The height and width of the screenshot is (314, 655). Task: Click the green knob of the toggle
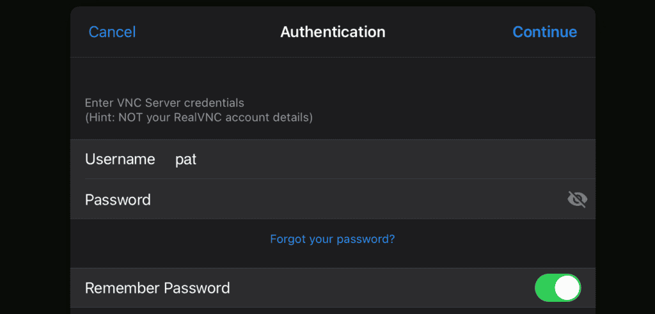click(x=567, y=288)
